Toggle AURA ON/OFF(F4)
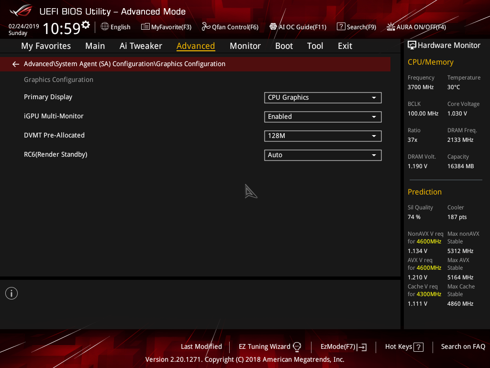 click(416, 27)
